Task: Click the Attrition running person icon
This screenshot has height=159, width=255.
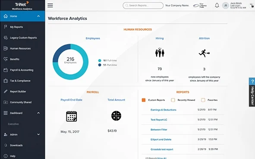Action: point(204,53)
